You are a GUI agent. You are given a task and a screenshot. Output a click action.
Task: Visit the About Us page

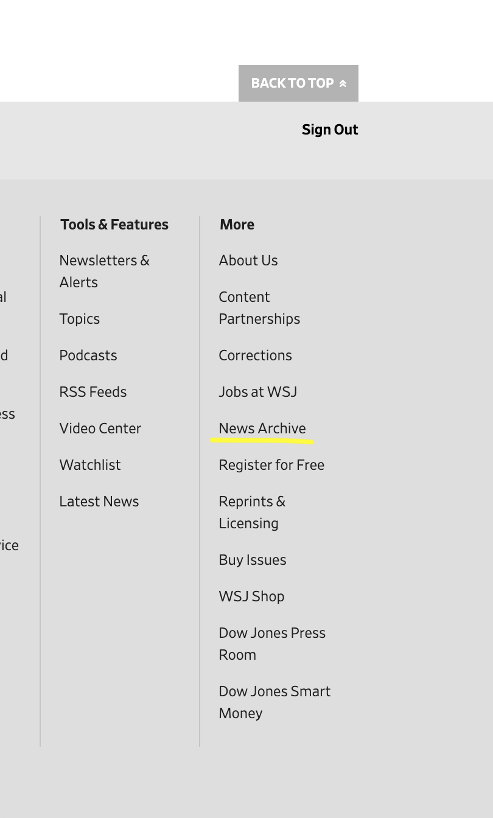click(248, 260)
